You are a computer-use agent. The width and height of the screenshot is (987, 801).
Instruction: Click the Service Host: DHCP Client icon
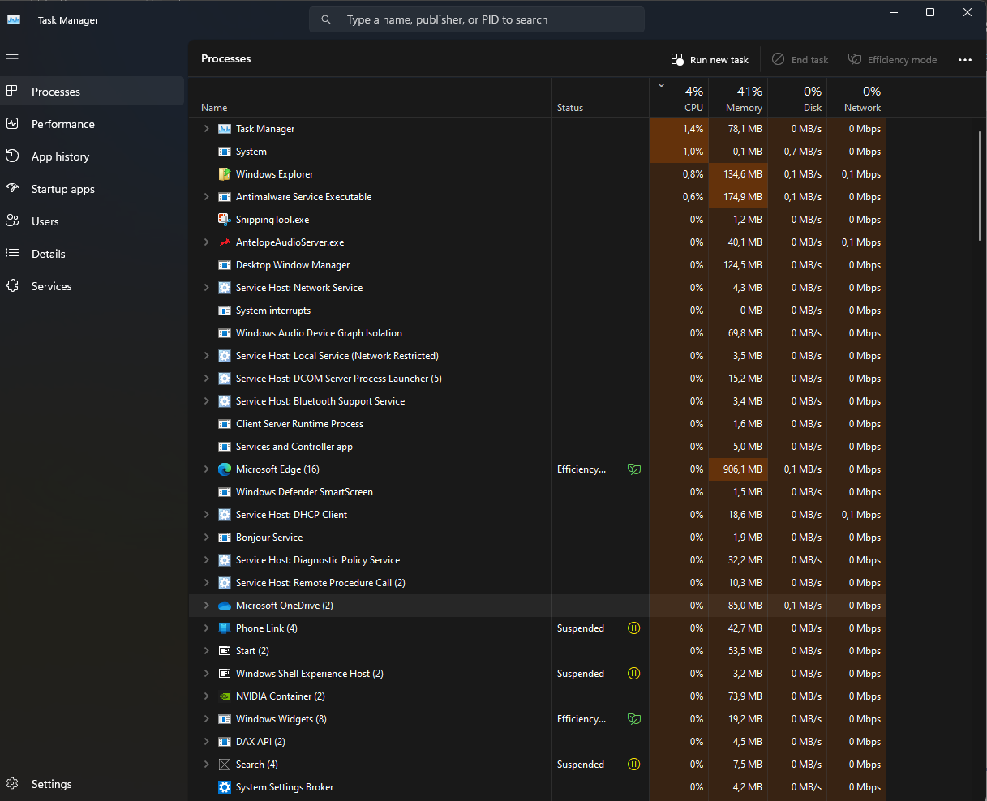(x=225, y=515)
